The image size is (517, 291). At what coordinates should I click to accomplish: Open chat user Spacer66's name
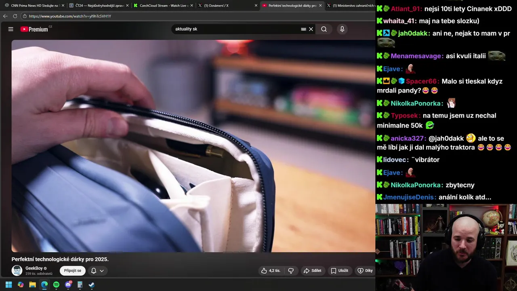422,81
